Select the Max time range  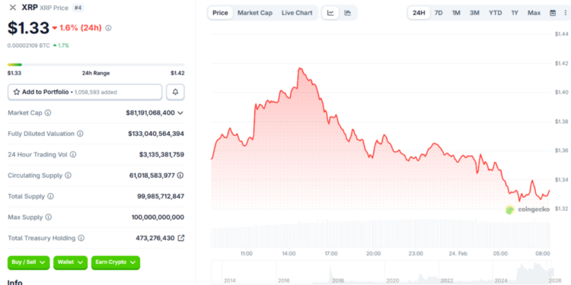point(534,13)
